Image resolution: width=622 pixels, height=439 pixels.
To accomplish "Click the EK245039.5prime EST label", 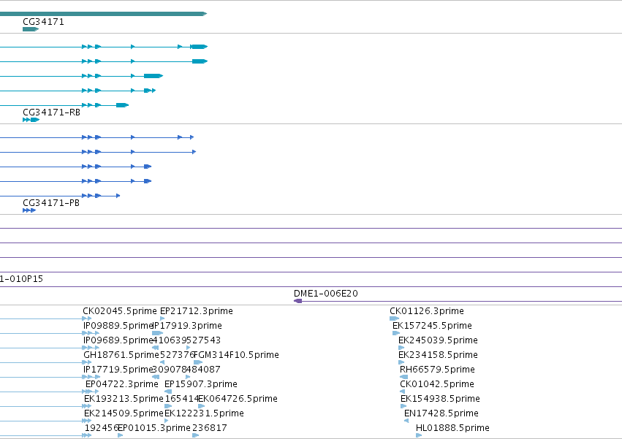I will 438,340.
